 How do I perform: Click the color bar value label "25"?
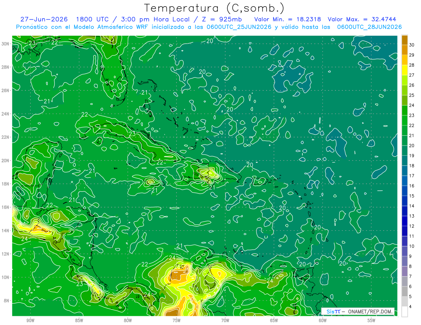point(412,95)
